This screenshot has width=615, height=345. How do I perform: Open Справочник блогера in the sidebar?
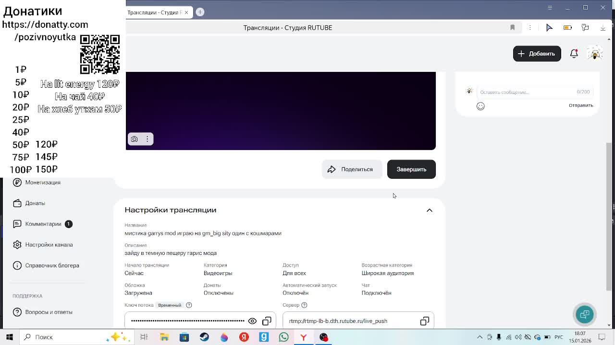46,265
